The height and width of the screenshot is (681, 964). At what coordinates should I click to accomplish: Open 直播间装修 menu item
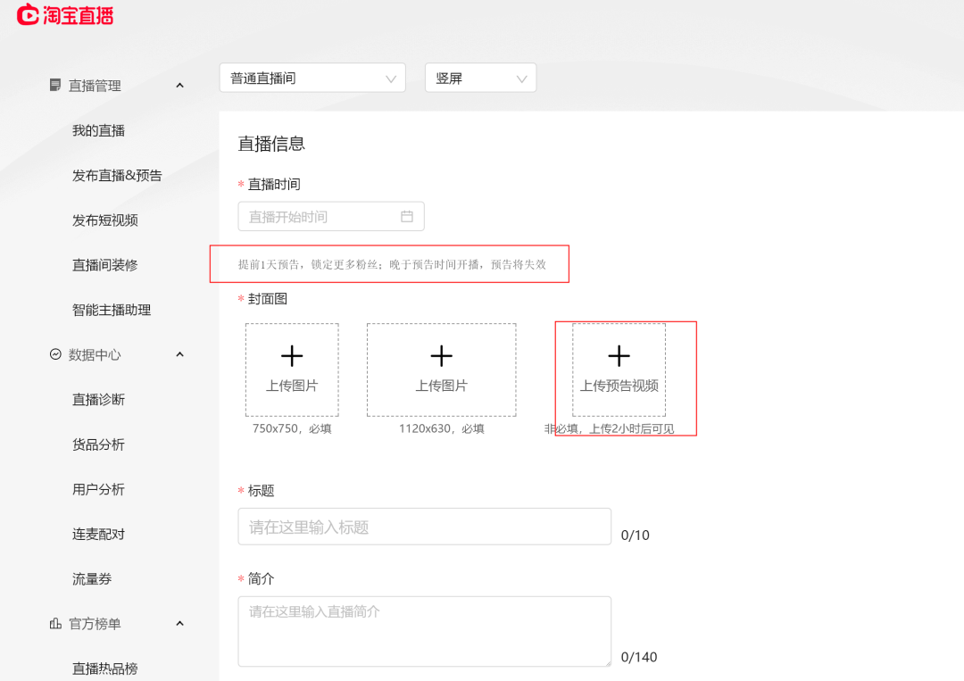105,265
